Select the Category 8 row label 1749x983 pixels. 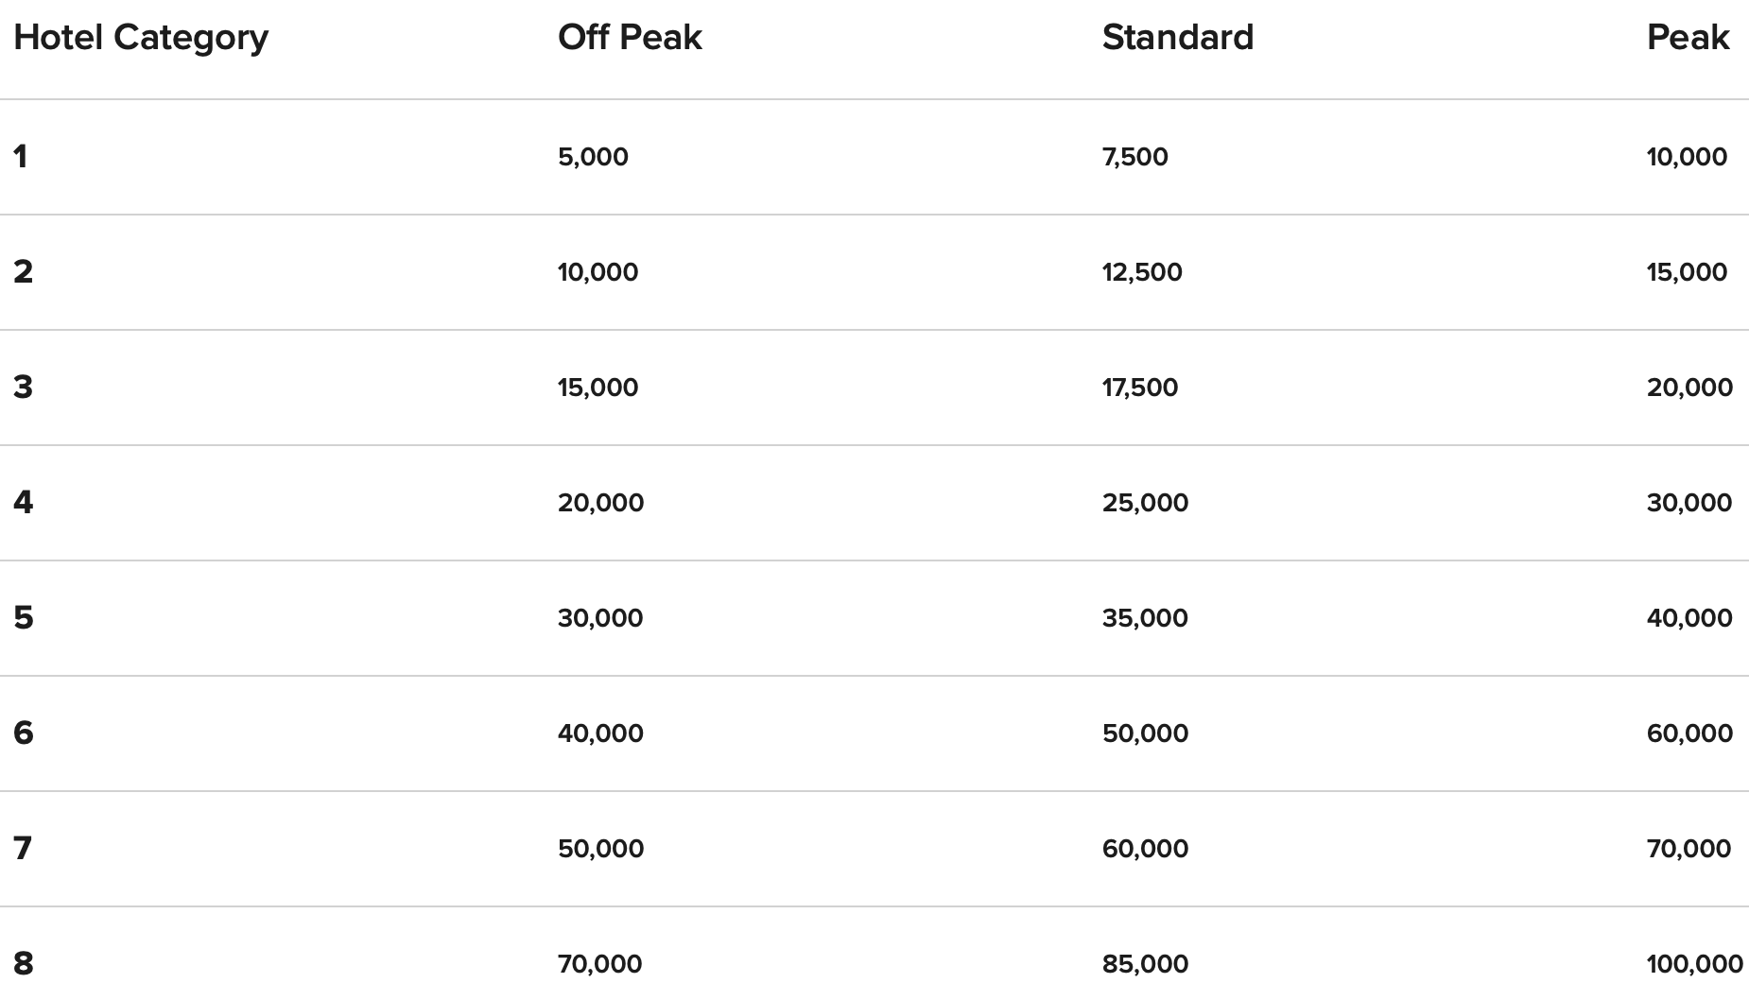point(23,963)
